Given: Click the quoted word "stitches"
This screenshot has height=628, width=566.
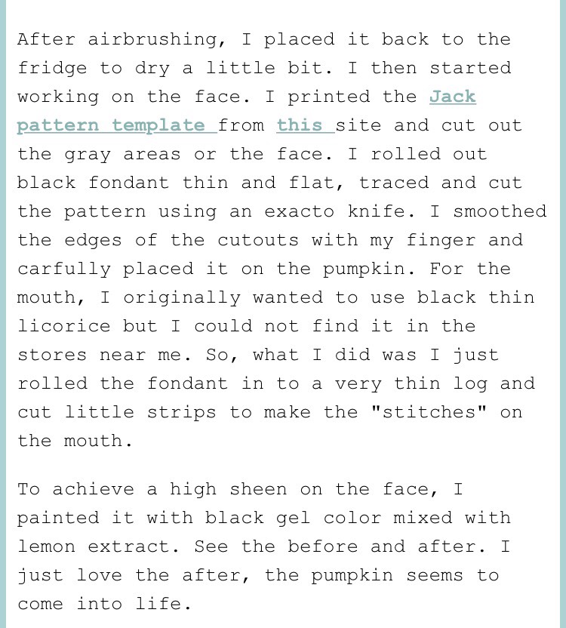Looking at the screenshot, I should [x=429, y=413].
